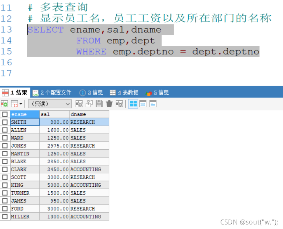283x229 pixels.
Task: Toggle the select-all header checkbox
Action: 5,114
